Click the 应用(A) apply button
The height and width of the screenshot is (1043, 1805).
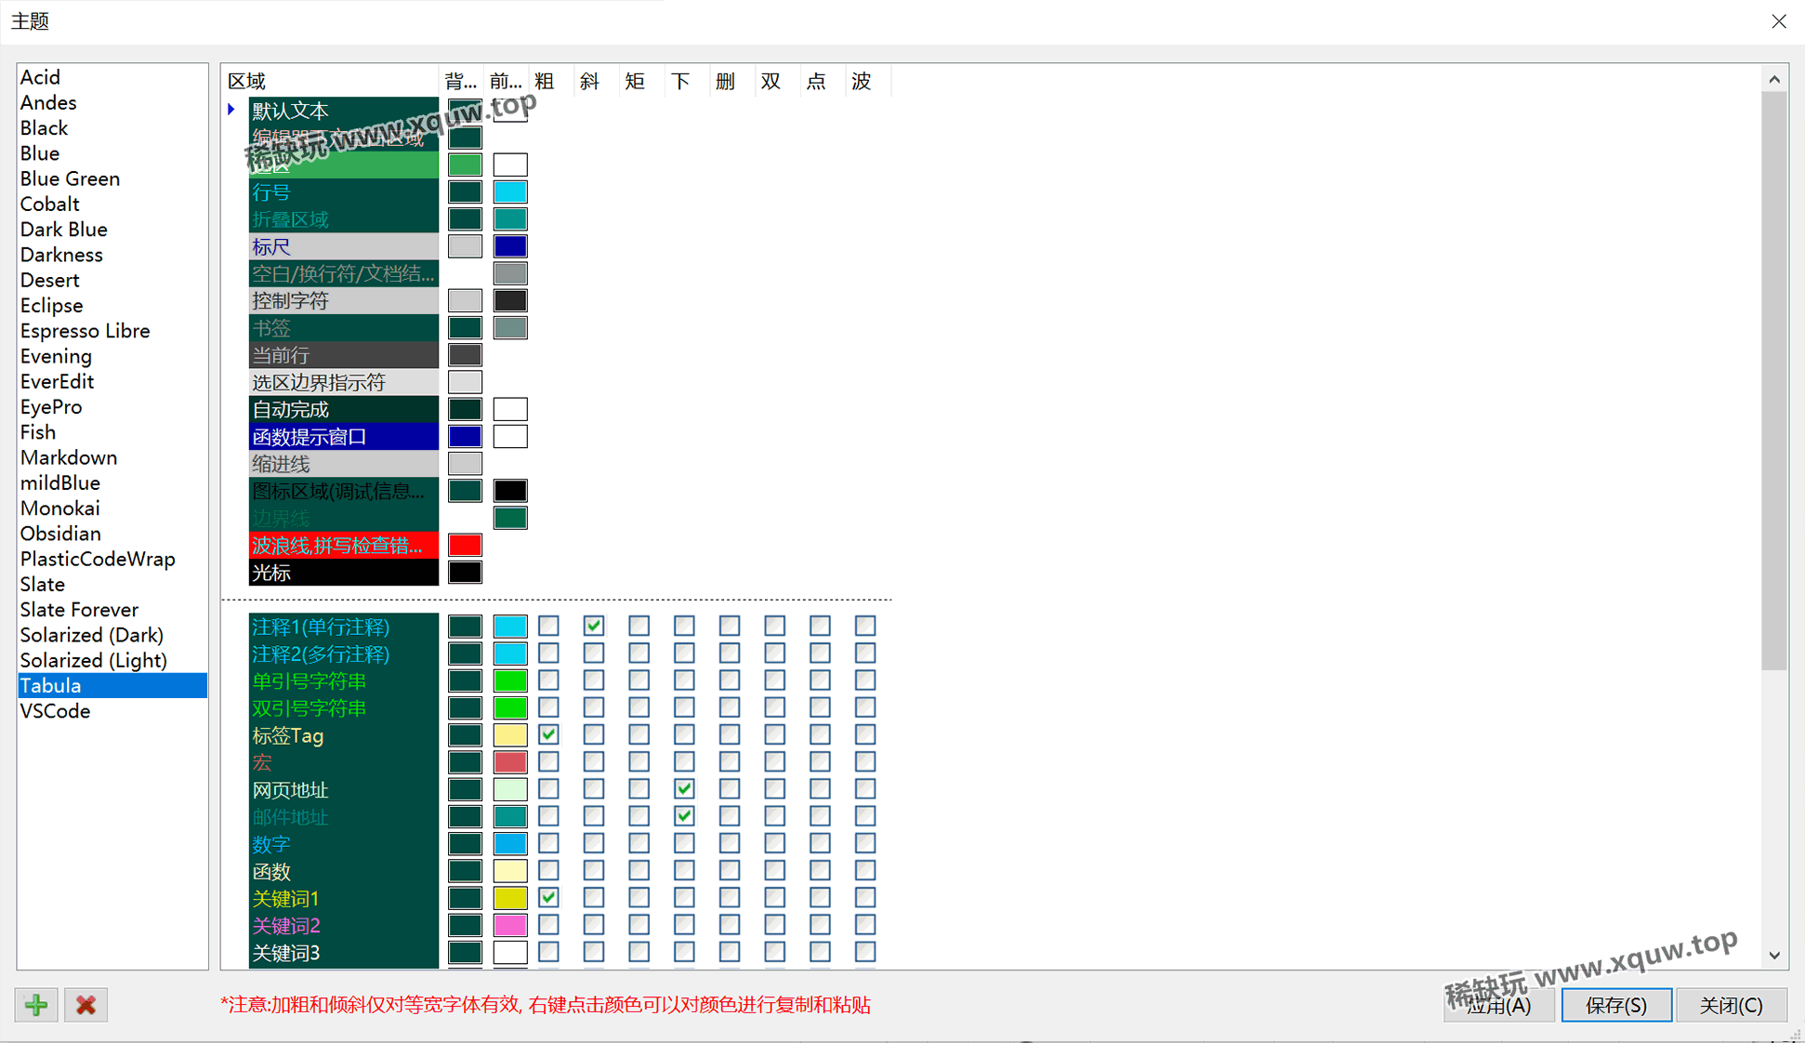[x=1499, y=1005]
